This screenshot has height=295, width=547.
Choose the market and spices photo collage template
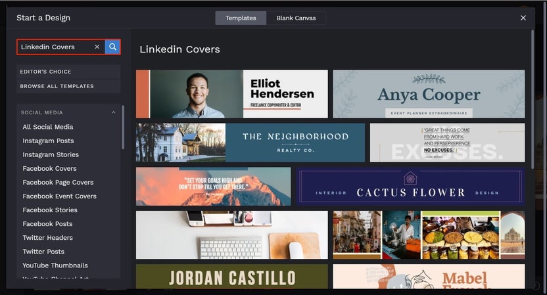tap(429, 235)
